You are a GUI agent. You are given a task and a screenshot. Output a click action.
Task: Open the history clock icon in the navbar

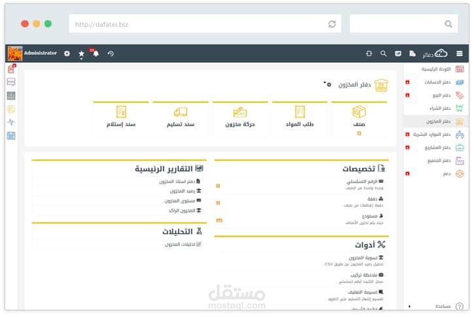[x=110, y=54]
